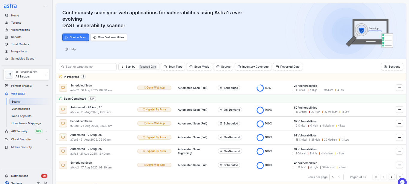Click 100% progress ring of scan #0be2
This screenshot has height=184, width=409.
260,165
